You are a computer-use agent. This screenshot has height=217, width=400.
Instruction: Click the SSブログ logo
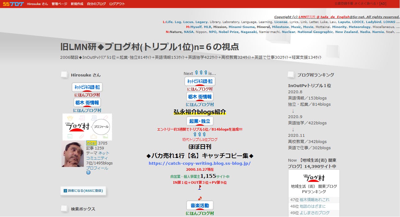pyautogui.click(x=13, y=4)
